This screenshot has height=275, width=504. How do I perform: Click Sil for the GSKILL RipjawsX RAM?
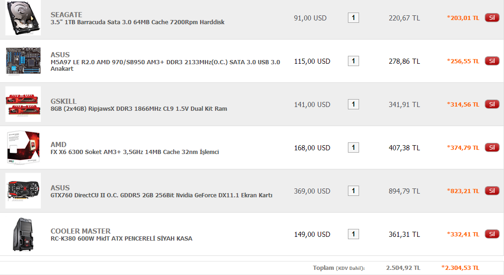[x=492, y=104]
